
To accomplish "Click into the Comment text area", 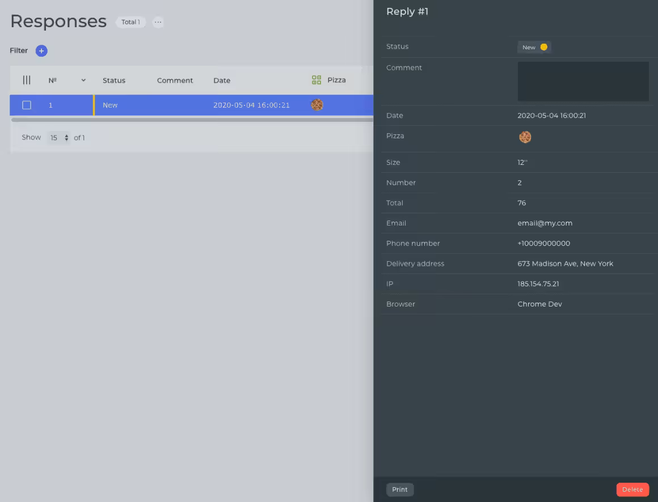I will (583, 82).
